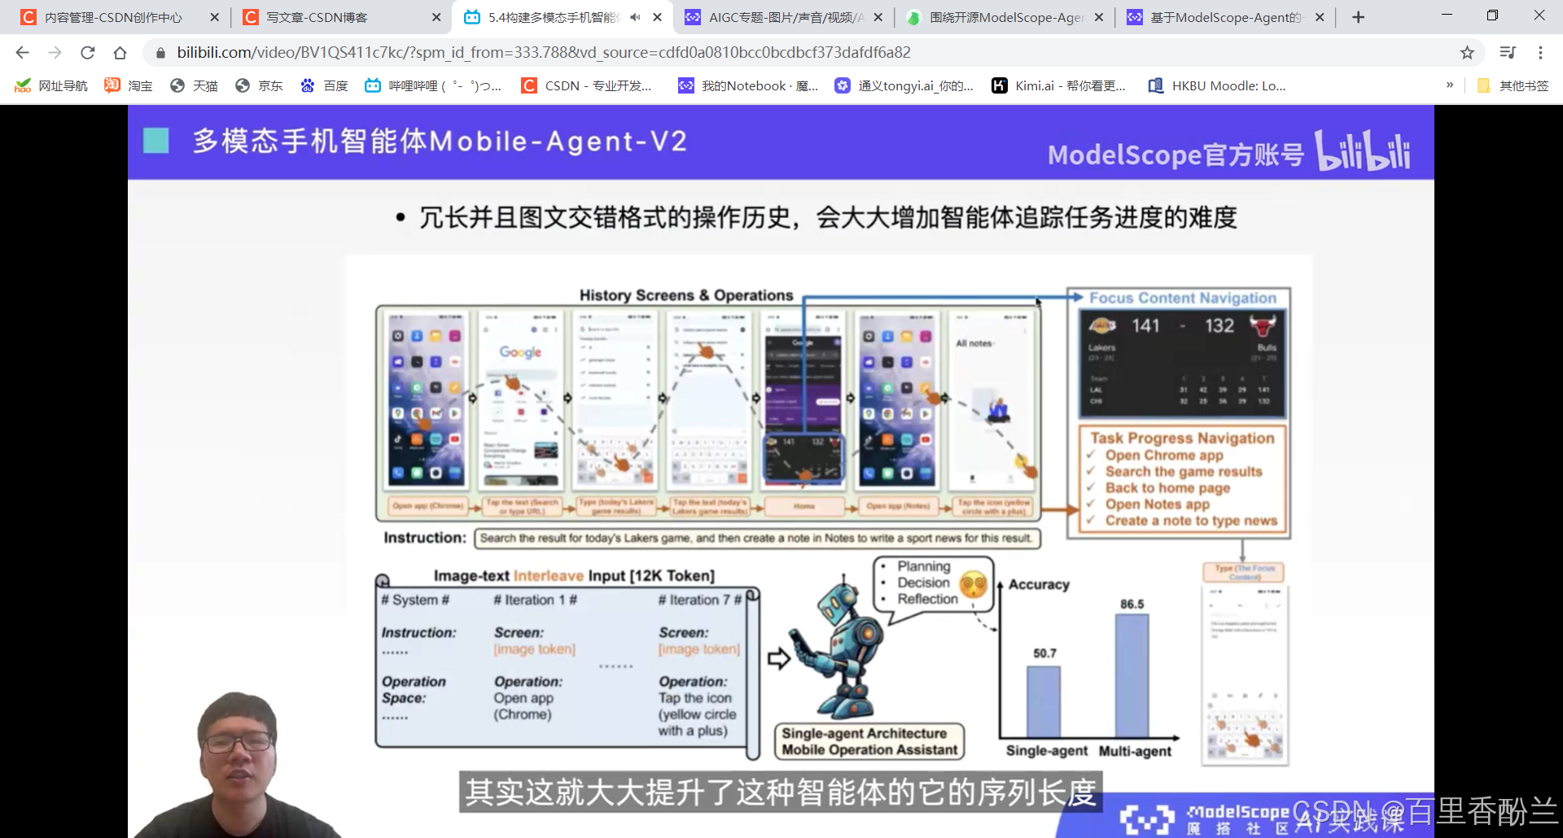Click the address bar URL

click(544, 53)
